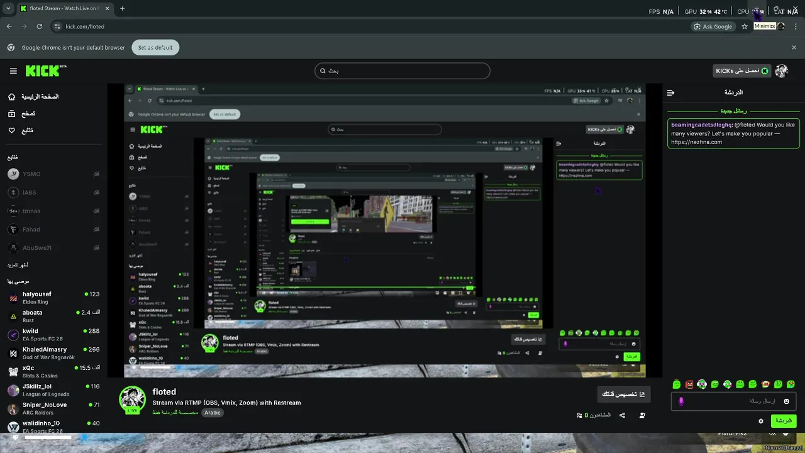Click the stream video player
Image resolution: width=805 pixels, height=453 pixels.
tap(384, 230)
